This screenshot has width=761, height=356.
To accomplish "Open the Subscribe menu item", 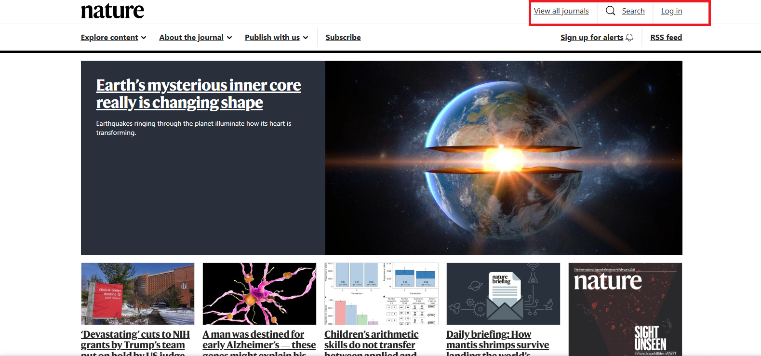I will [x=343, y=38].
